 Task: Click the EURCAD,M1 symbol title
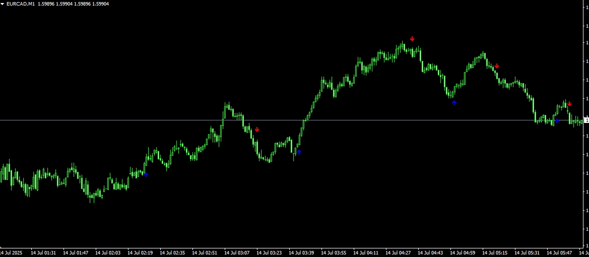21,4
